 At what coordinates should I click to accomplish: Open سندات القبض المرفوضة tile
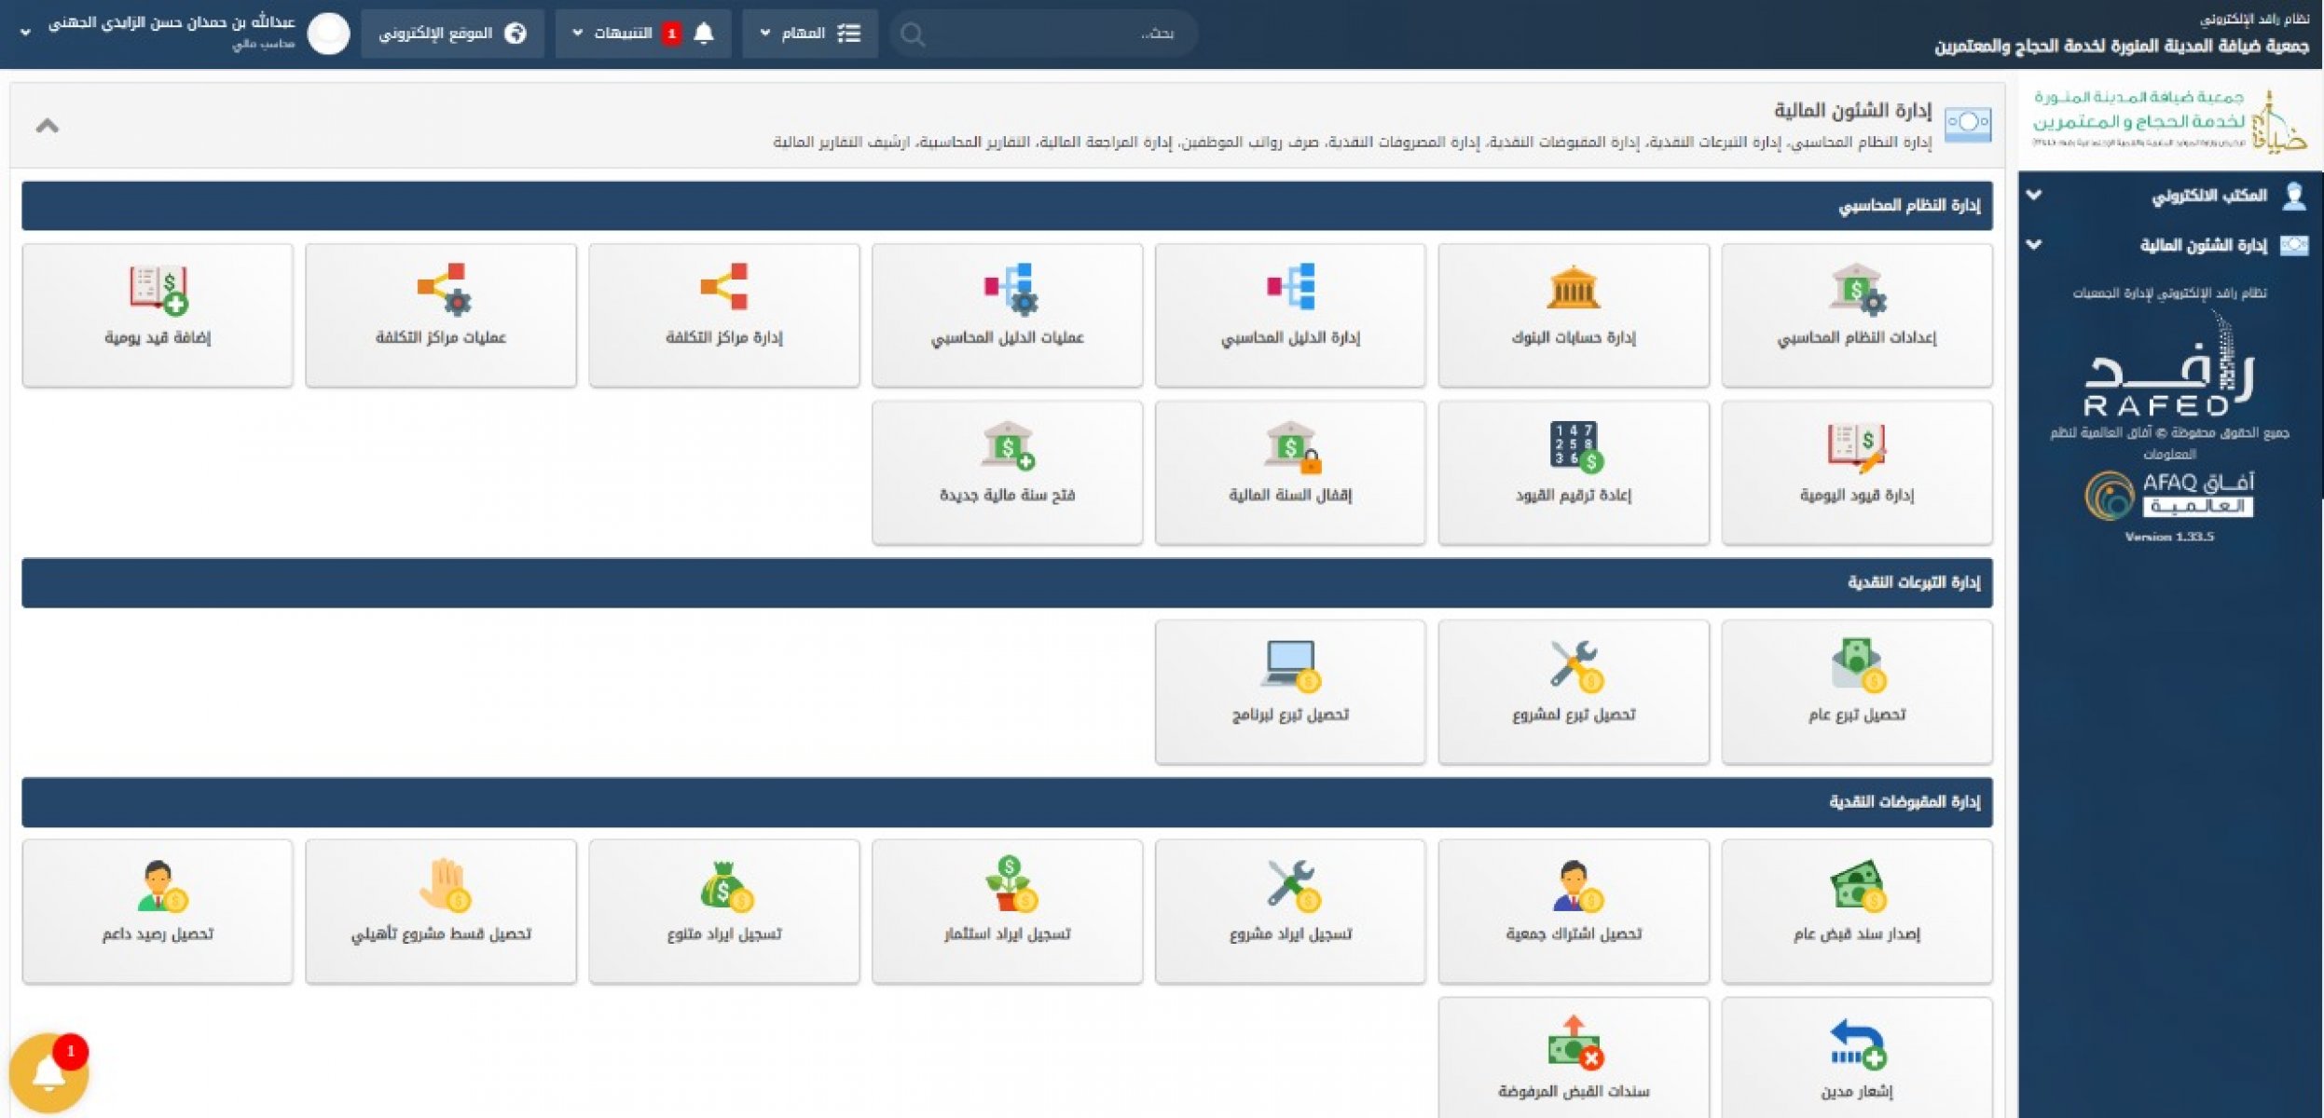tap(1573, 1058)
